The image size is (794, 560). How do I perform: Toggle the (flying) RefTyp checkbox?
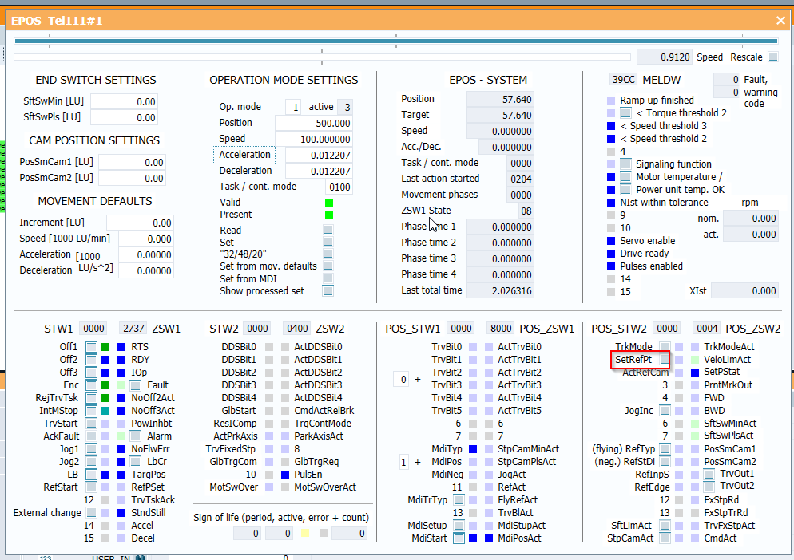click(x=665, y=449)
